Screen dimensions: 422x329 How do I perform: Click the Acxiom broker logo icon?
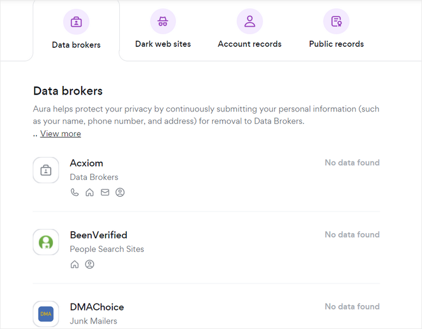click(46, 170)
